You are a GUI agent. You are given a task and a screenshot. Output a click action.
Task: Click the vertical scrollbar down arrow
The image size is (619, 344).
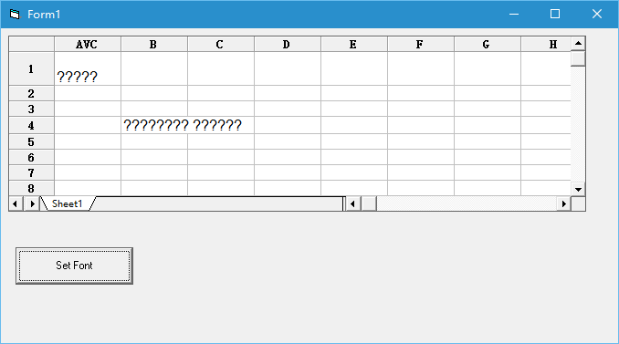[578, 189]
